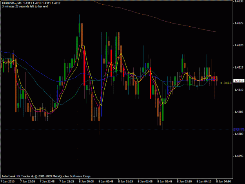The image size is (245, 184).
Task: Click the '7 Jan 2010' time axis label
Action: pyautogui.click(x=7, y=182)
